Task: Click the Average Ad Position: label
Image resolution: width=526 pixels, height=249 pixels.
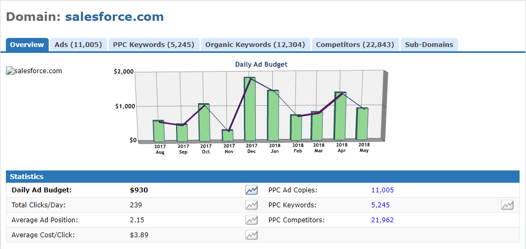Action: 44,220
